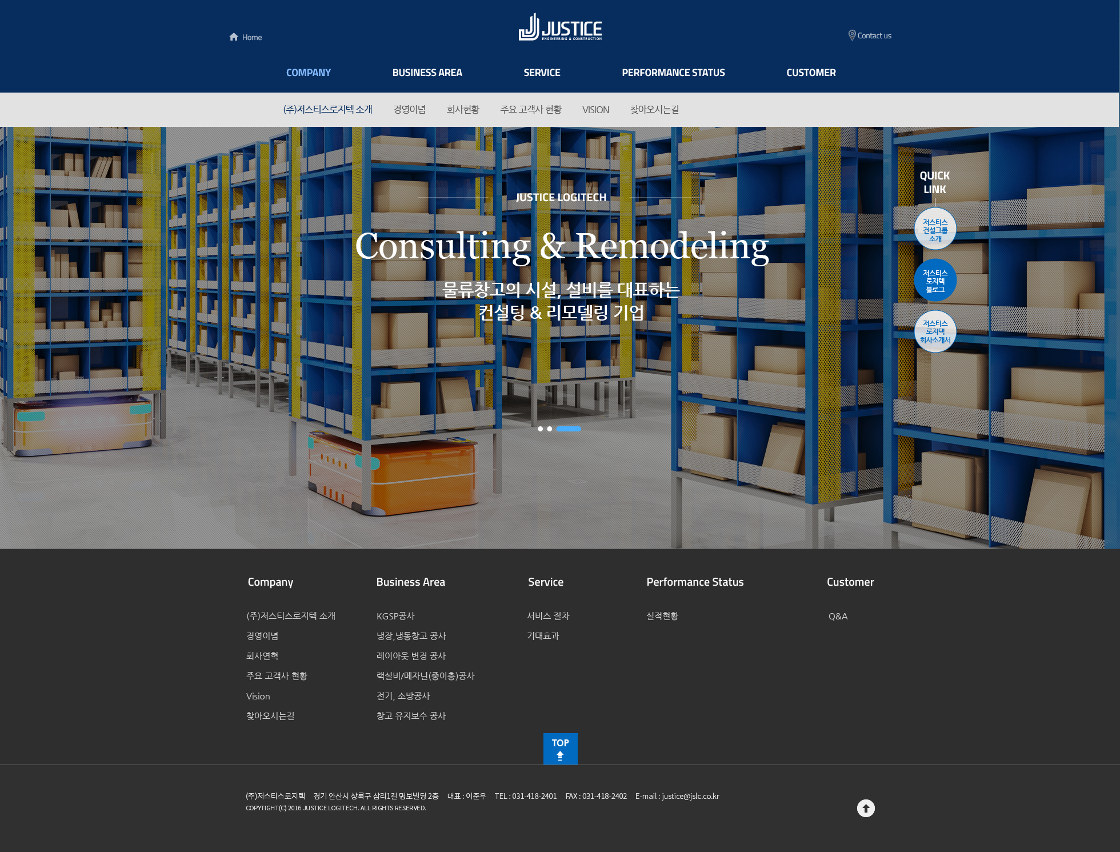Screen dimensions: 1120x852
Task: Open footer link 기대효과
Action: pos(543,636)
